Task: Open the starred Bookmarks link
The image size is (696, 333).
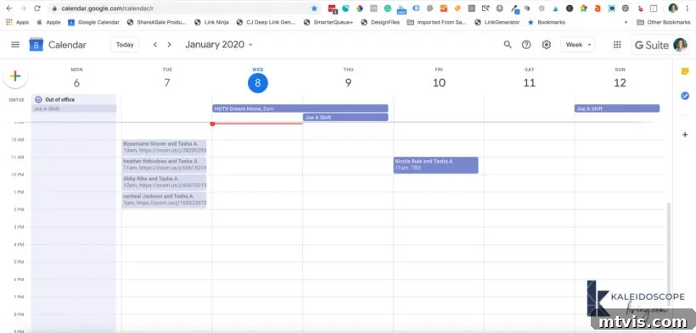Action: click(x=547, y=22)
